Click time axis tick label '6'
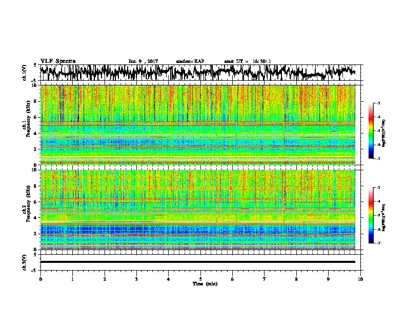 [233, 279]
